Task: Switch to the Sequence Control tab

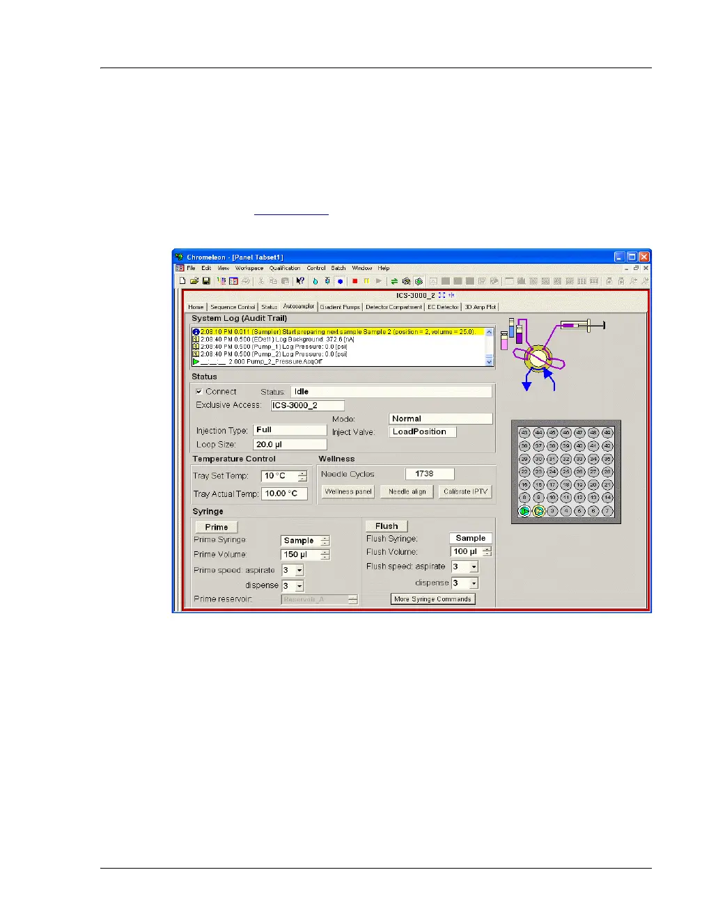Action: point(233,307)
